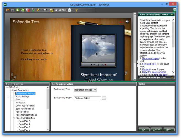181x138 pixels.
Task: Click the speaker icon on the eBook preview
Action: 127,21
